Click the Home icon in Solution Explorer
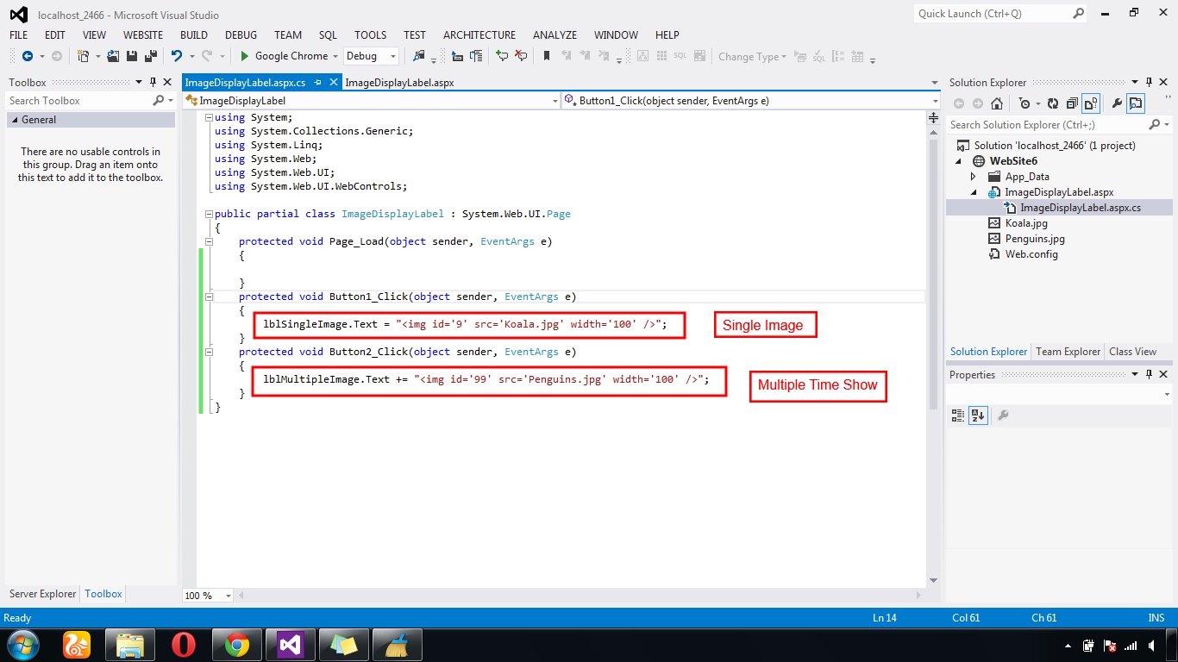The image size is (1178, 662). coord(997,103)
